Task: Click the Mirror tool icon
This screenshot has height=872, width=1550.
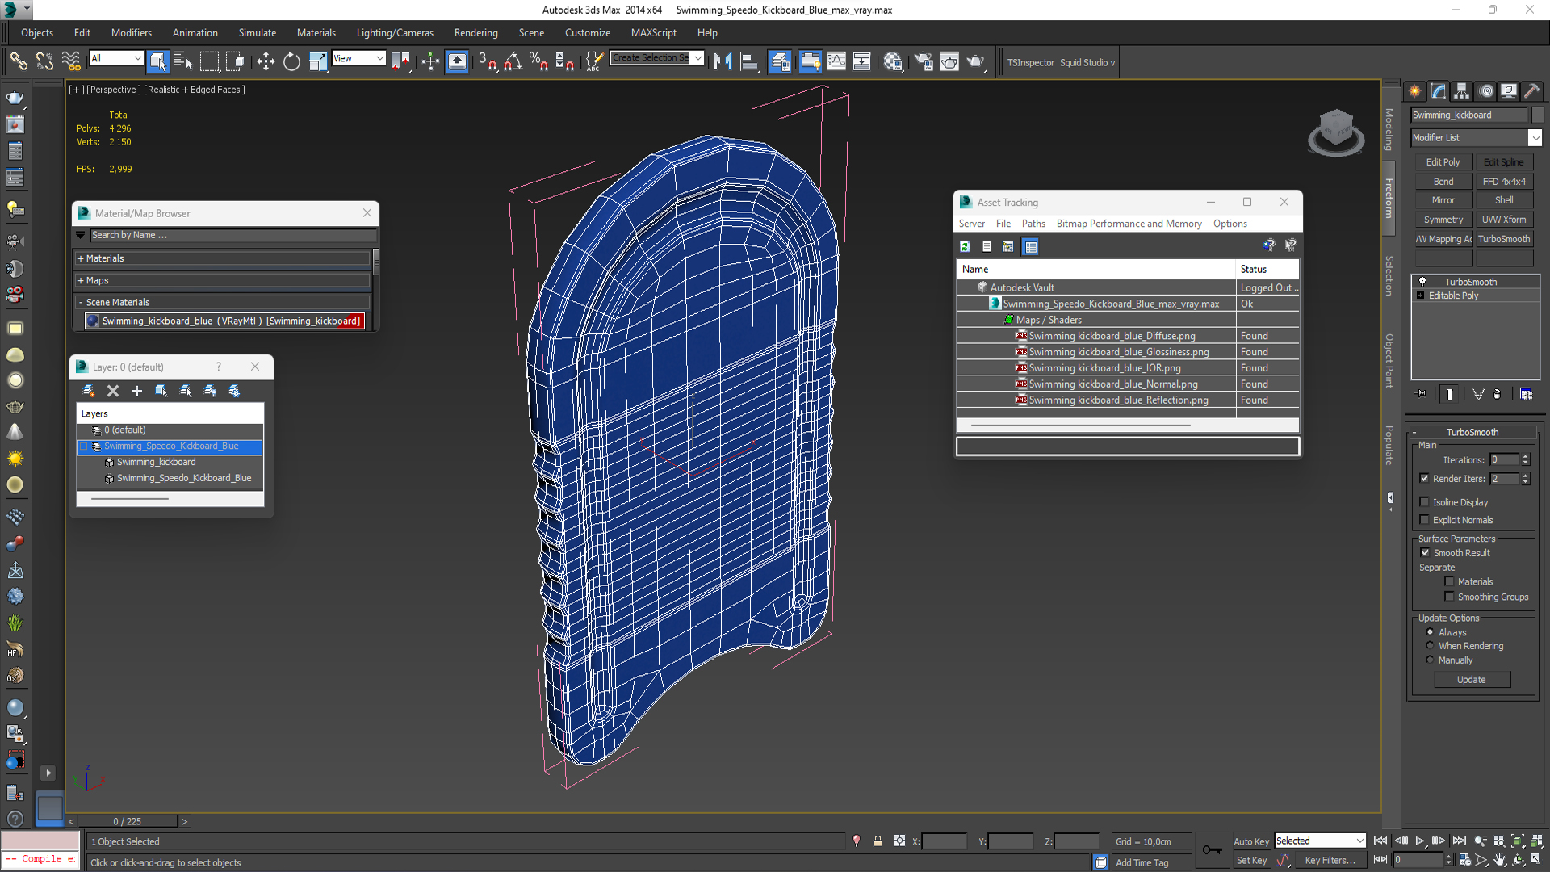Action: [723, 61]
